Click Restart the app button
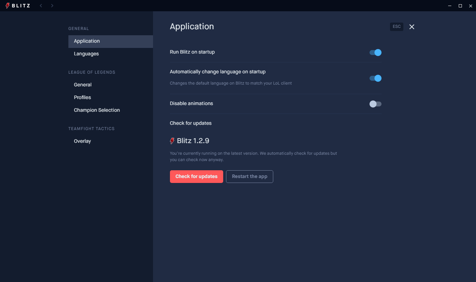Viewport: 476px width, 282px height. tap(250, 177)
